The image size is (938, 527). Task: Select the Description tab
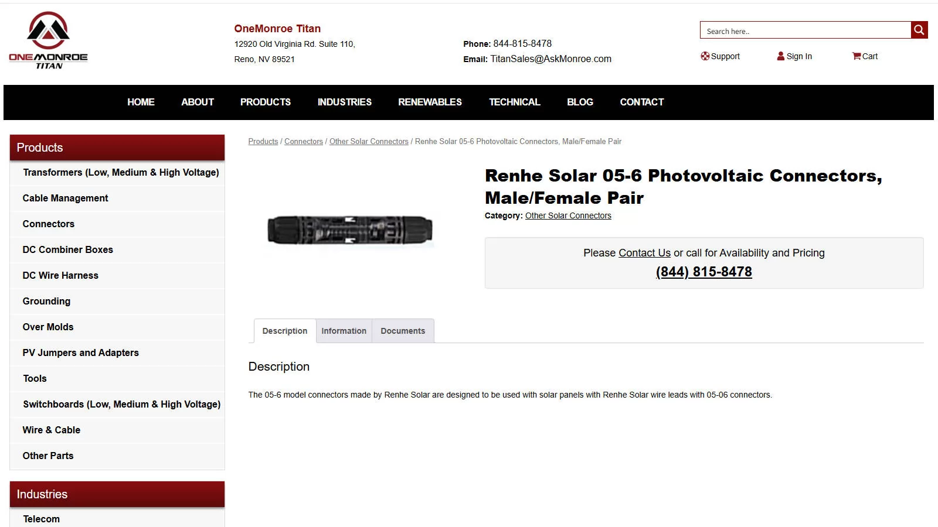click(284, 331)
